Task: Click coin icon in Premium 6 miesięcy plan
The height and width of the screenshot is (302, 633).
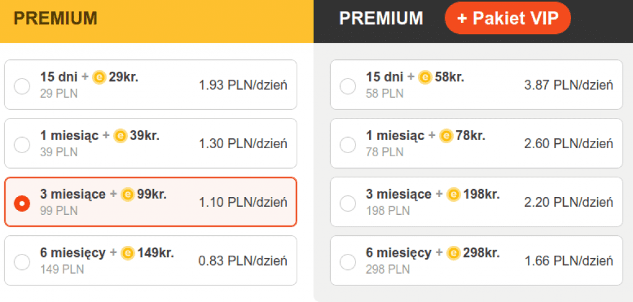Action: [x=127, y=253]
